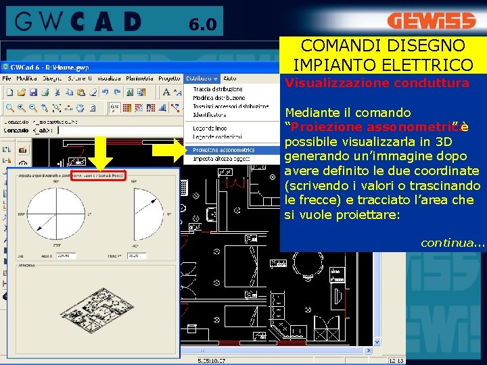Click the coordinates readout in status bar
The width and height of the screenshot is (487, 365).
pyautogui.click(x=212, y=361)
